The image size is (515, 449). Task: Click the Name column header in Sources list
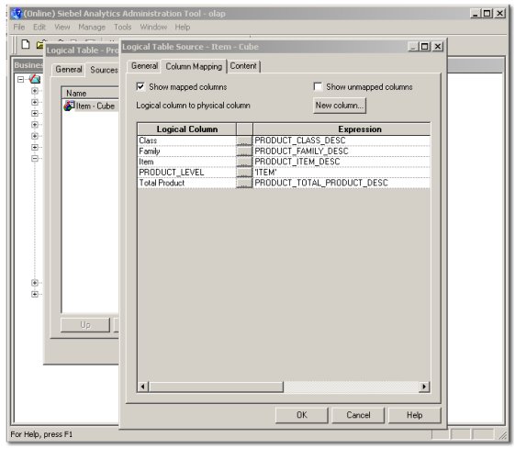pos(90,94)
